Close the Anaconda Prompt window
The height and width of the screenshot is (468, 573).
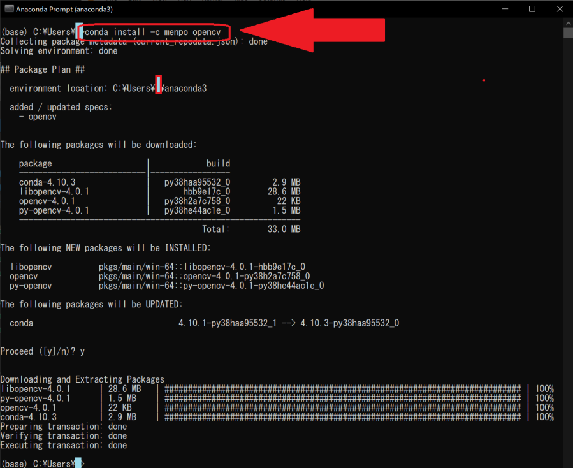coord(560,9)
